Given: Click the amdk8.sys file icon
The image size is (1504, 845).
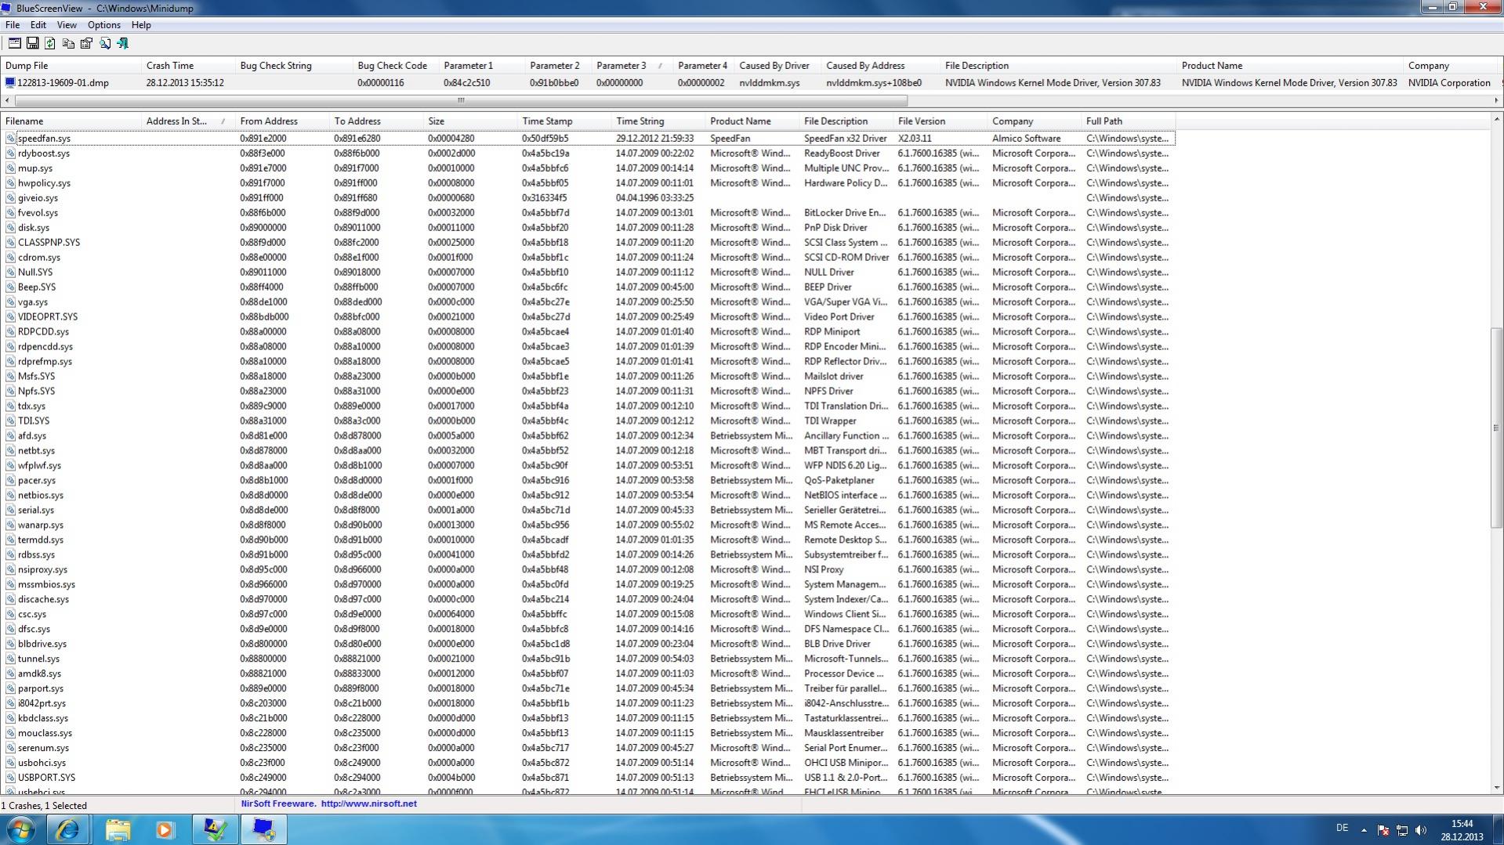Looking at the screenshot, I should (x=10, y=674).
